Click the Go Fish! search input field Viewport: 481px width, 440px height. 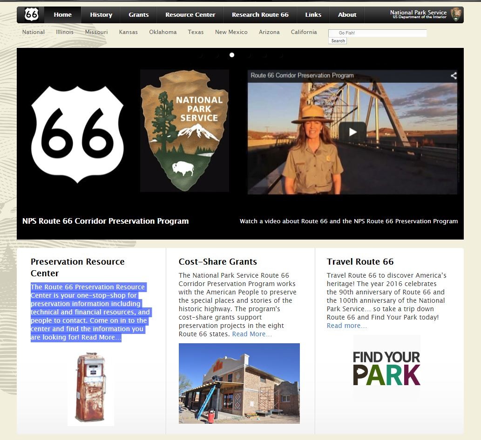[x=377, y=33]
